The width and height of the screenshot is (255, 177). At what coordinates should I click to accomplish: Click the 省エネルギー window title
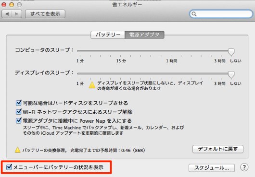127,5
